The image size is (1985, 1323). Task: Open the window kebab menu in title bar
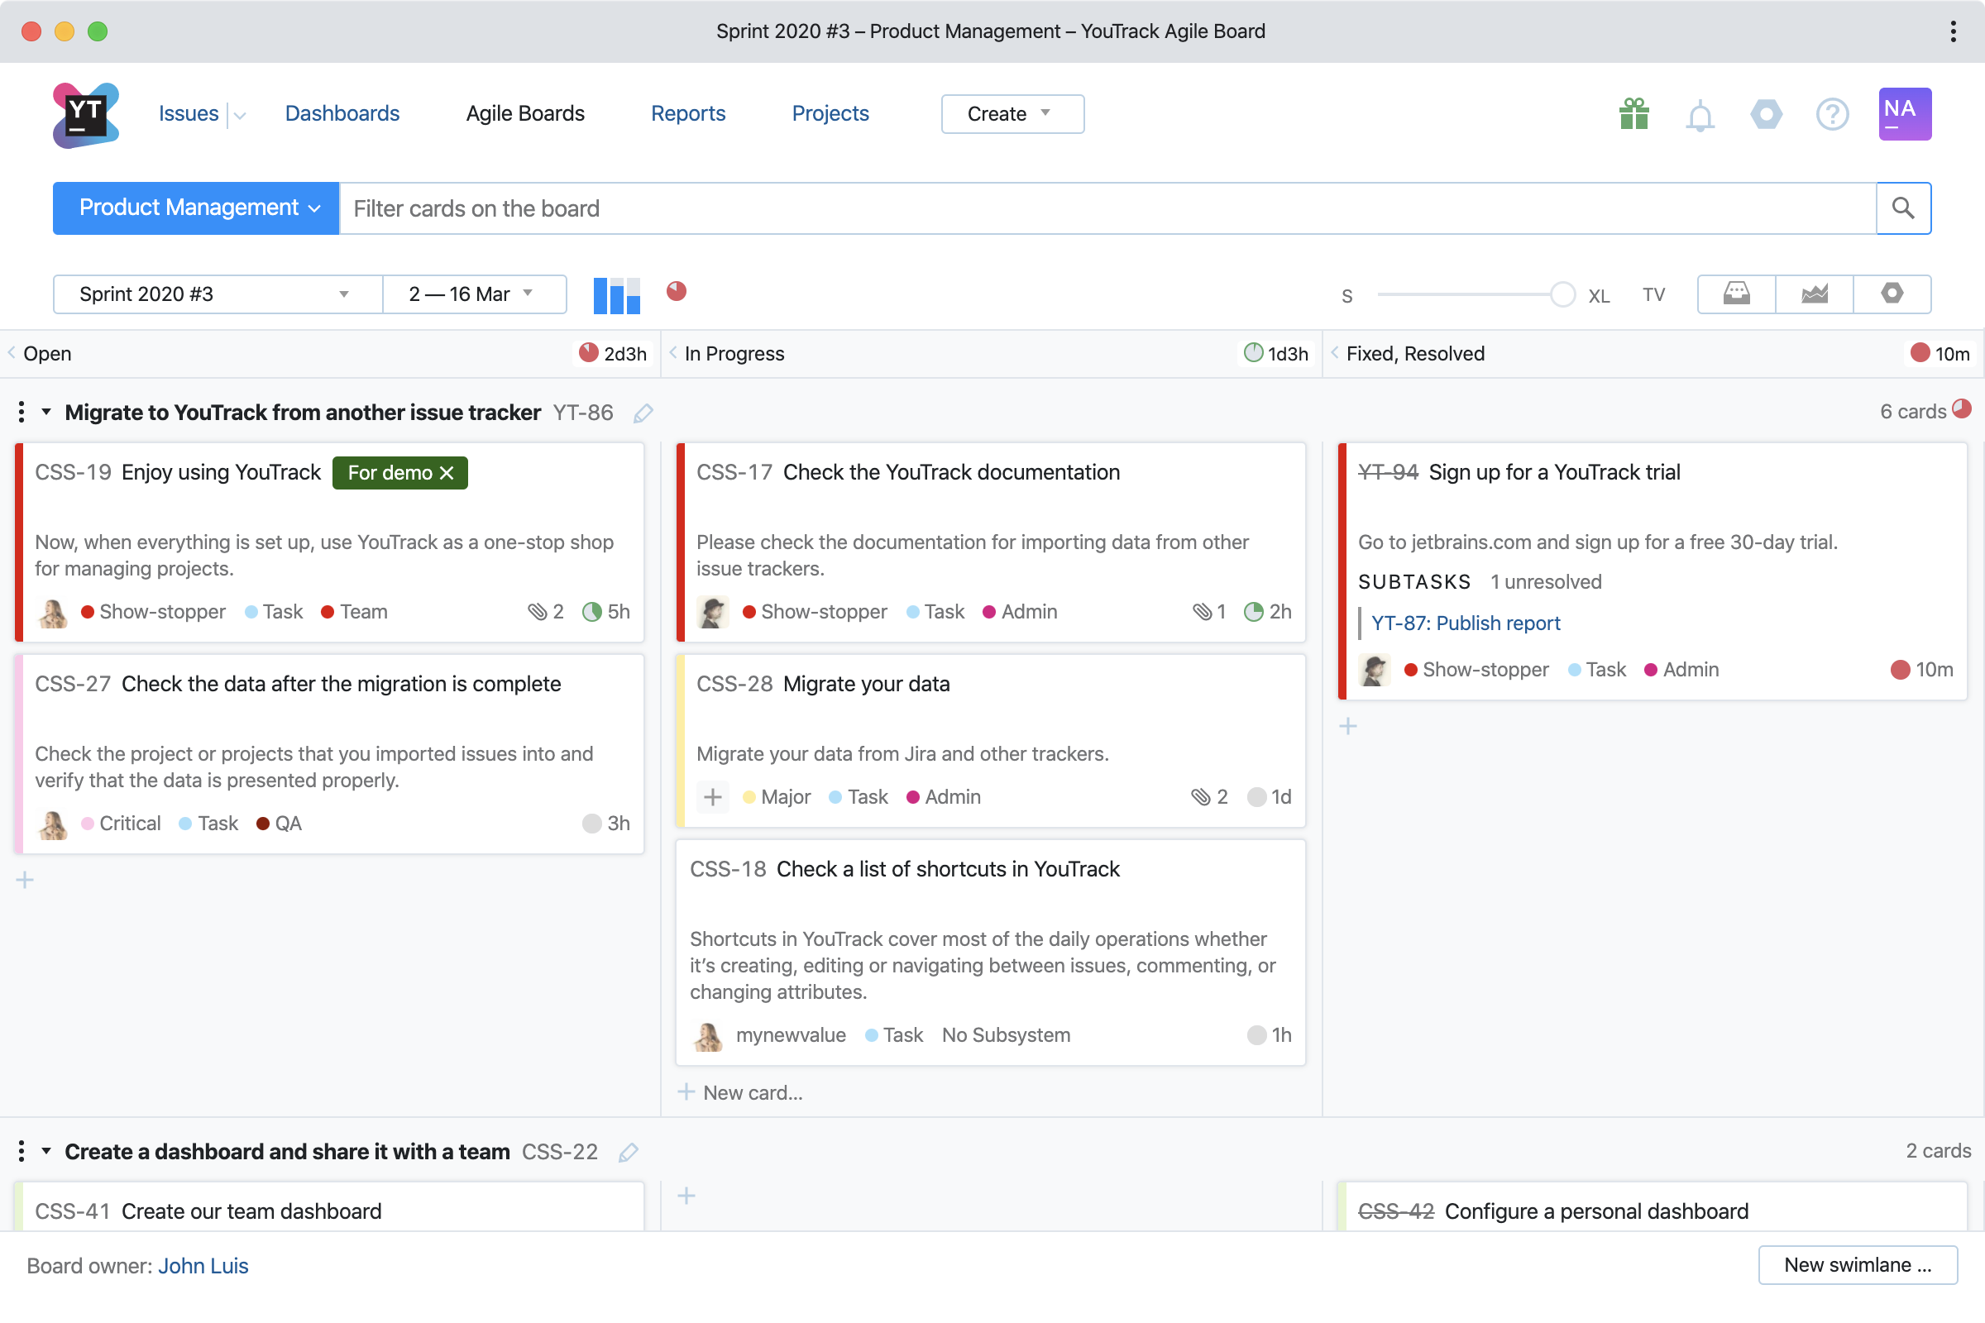1953,31
